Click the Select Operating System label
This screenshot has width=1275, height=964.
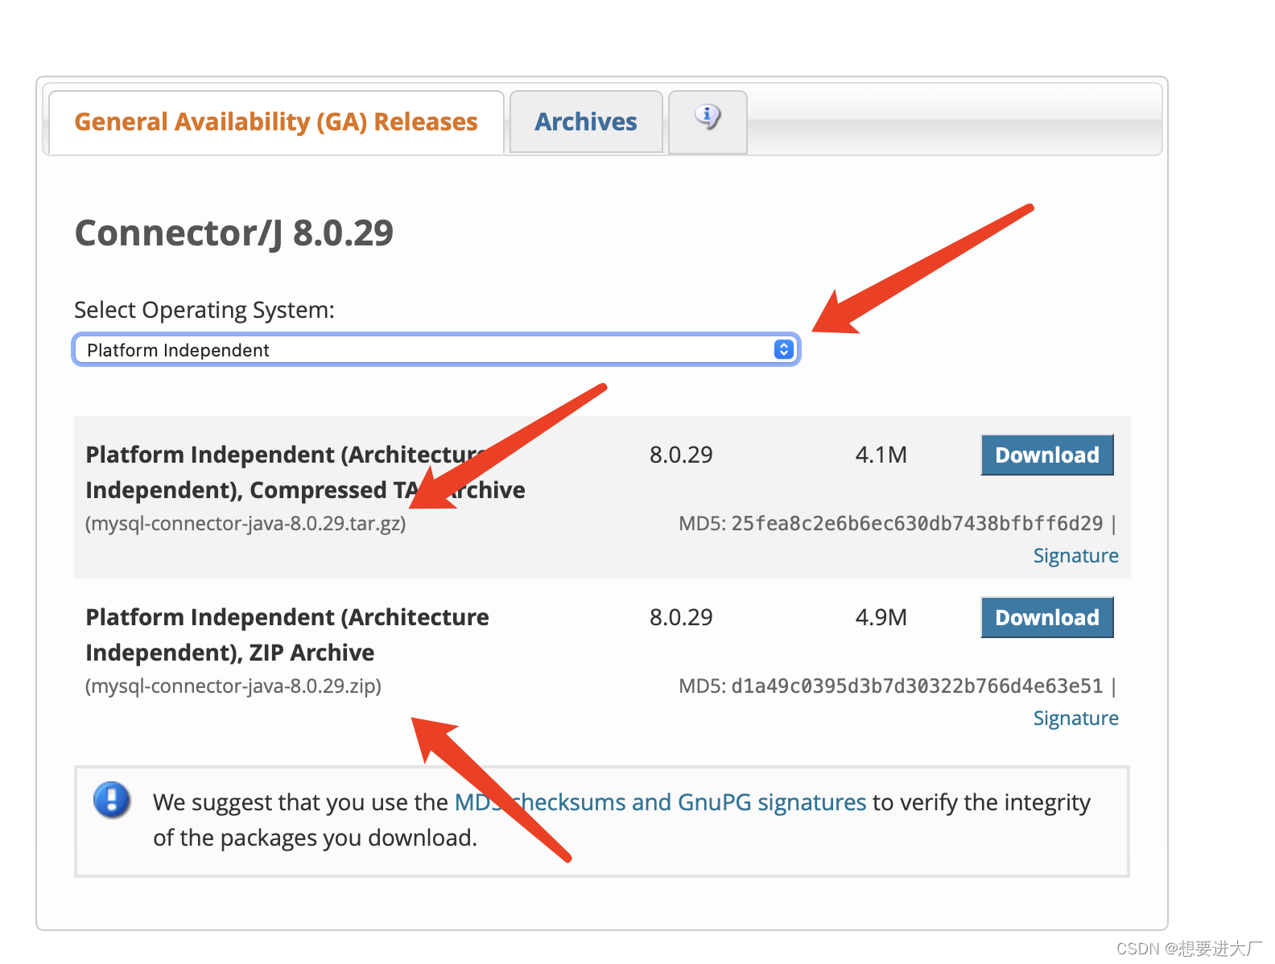(x=204, y=310)
